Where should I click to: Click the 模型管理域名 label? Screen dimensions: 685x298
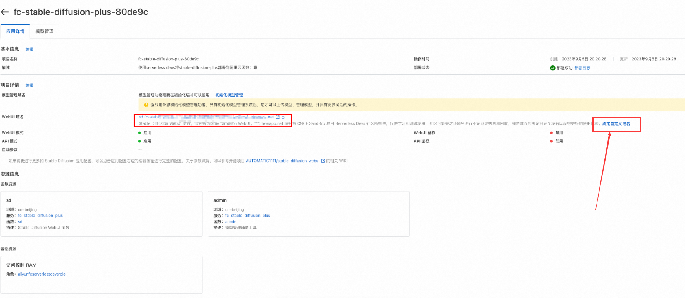[14, 95]
